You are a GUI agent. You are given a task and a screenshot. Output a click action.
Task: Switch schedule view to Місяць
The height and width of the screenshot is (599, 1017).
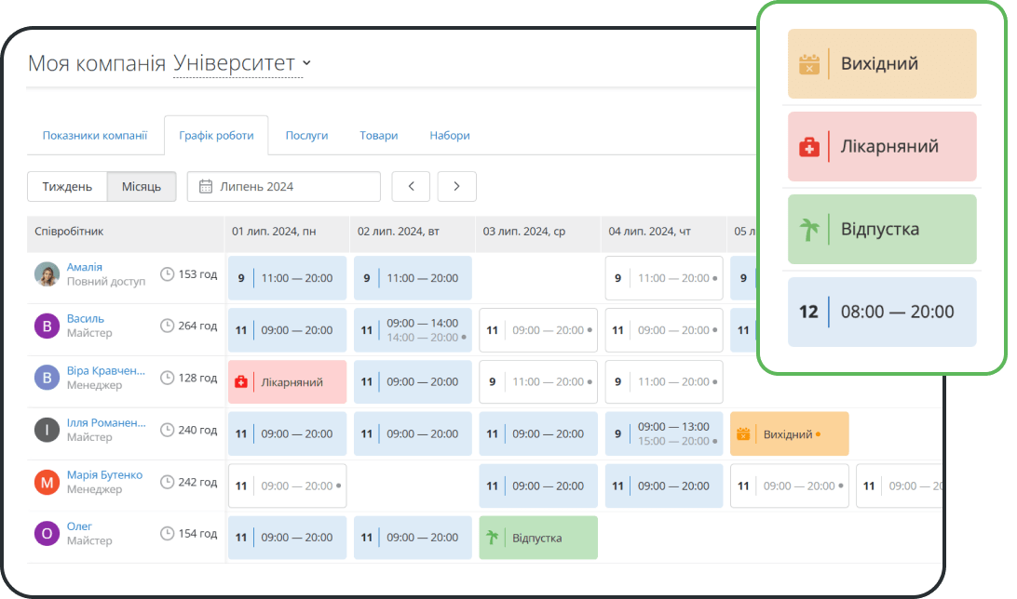[x=142, y=187]
